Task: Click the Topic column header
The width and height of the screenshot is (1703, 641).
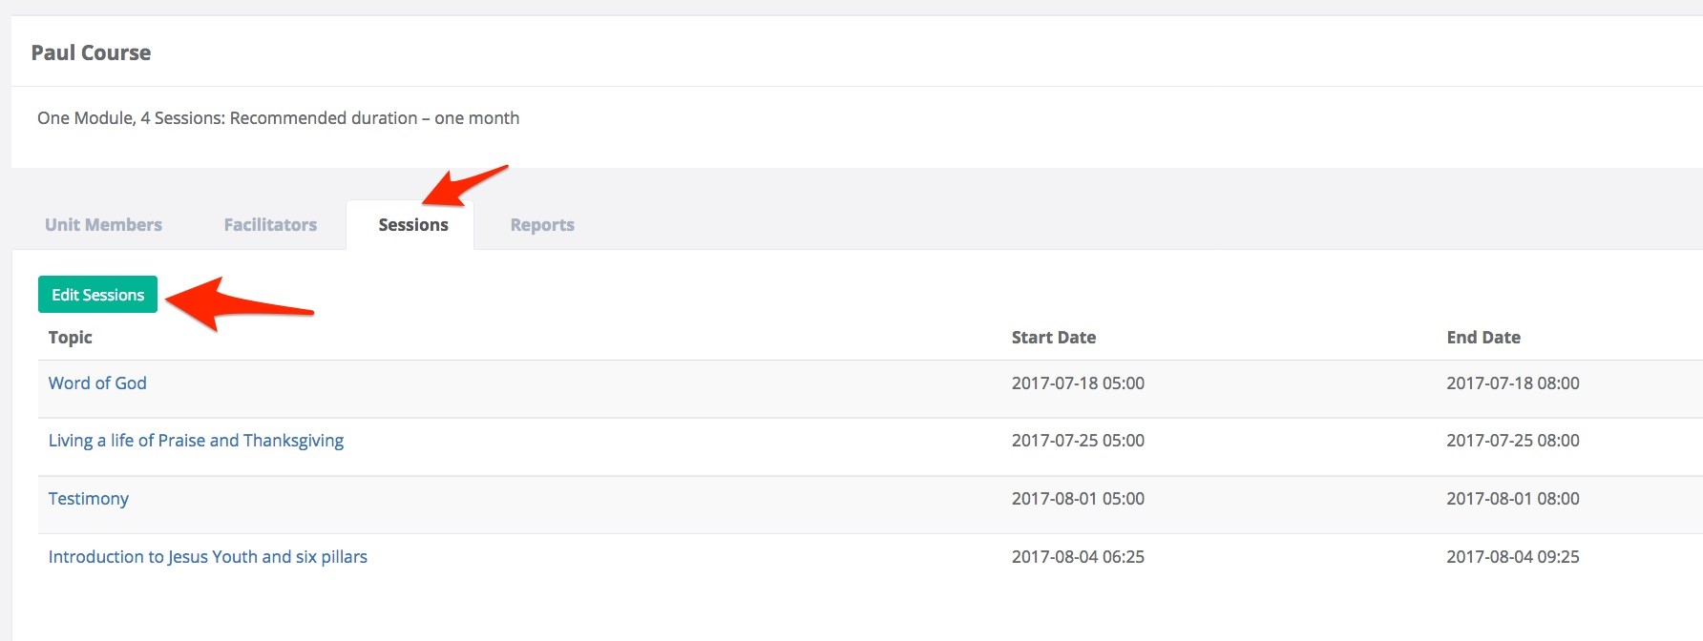Action: click(x=71, y=338)
